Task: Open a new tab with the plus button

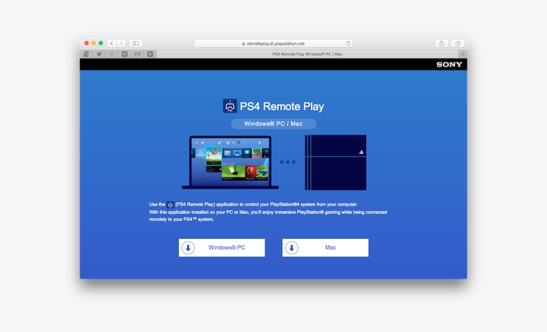Action: (462, 54)
